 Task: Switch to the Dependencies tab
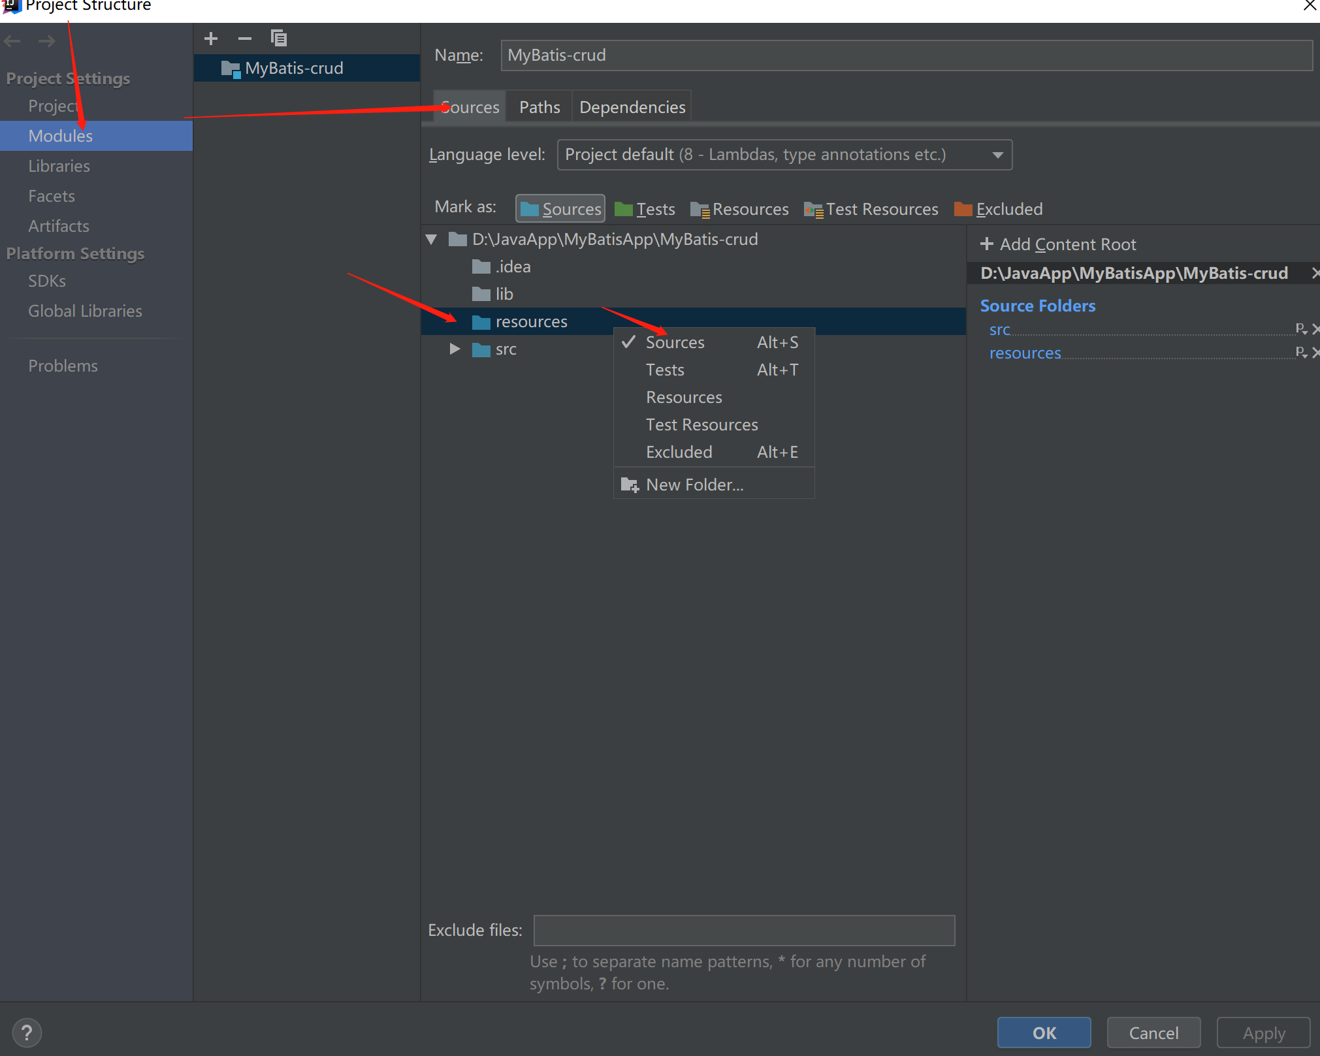coord(632,107)
